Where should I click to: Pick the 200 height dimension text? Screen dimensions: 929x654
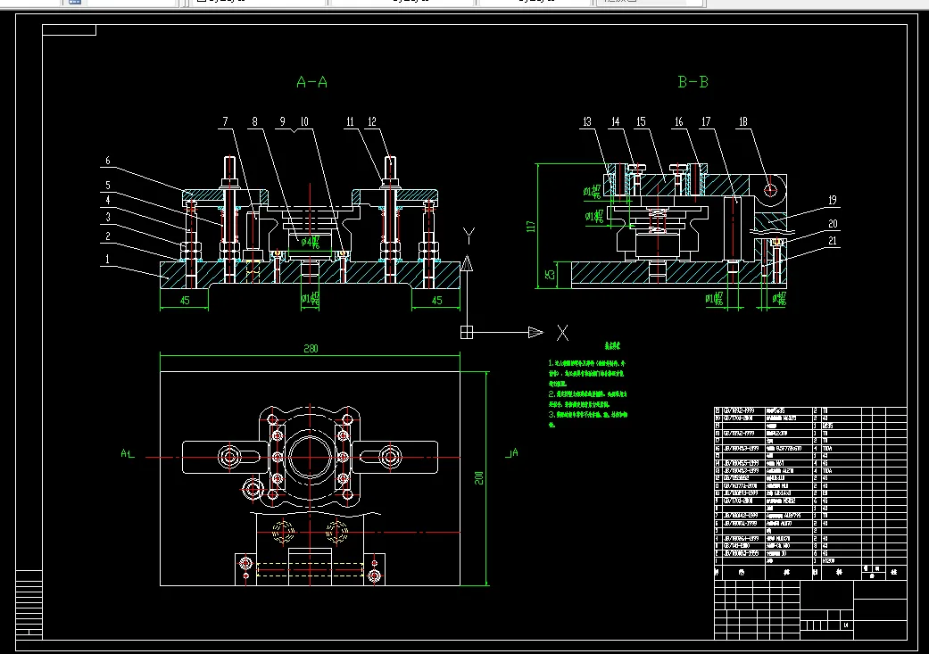click(478, 478)
